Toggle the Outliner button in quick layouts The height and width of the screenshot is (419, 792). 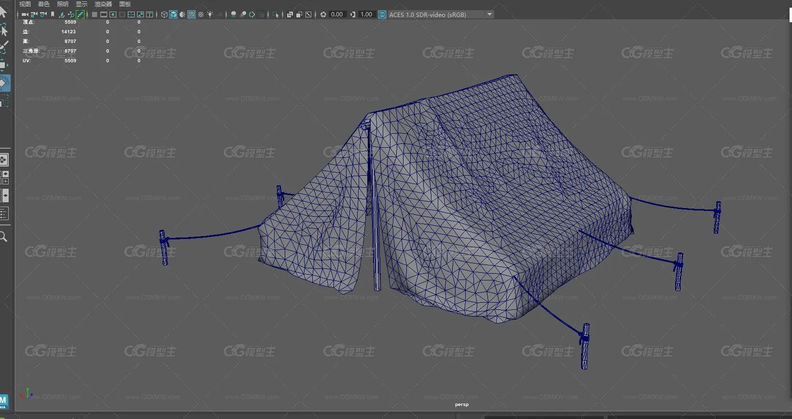pos(4,214)
